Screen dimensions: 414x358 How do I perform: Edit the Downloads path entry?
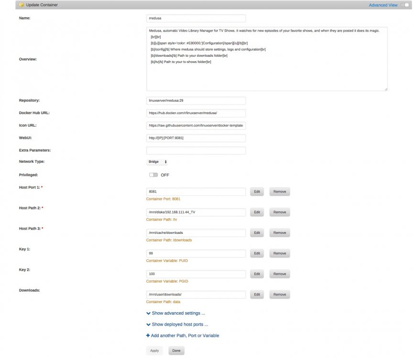tap(257, 295)
